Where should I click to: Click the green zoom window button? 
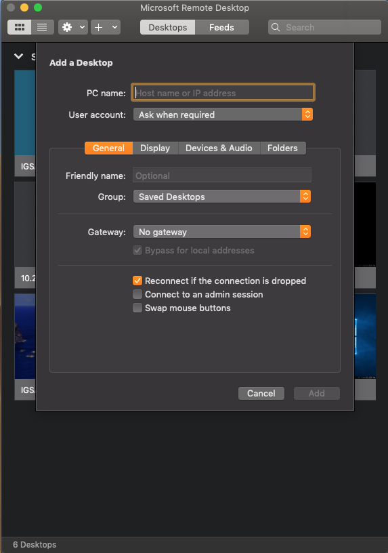tap(38, 7)
